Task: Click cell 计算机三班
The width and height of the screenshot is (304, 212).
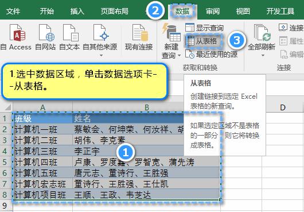Action: point(42,151)
